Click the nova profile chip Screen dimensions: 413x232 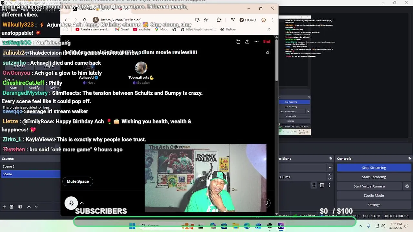tap(248, 20)
